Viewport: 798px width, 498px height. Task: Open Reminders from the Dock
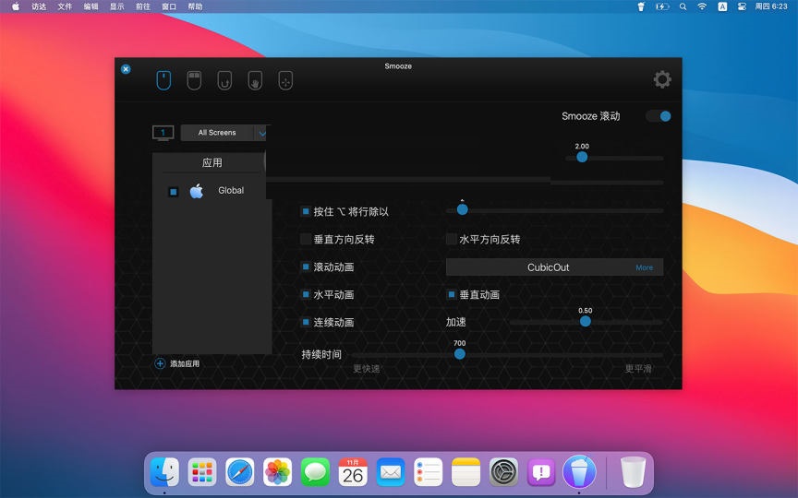[428, 472]
